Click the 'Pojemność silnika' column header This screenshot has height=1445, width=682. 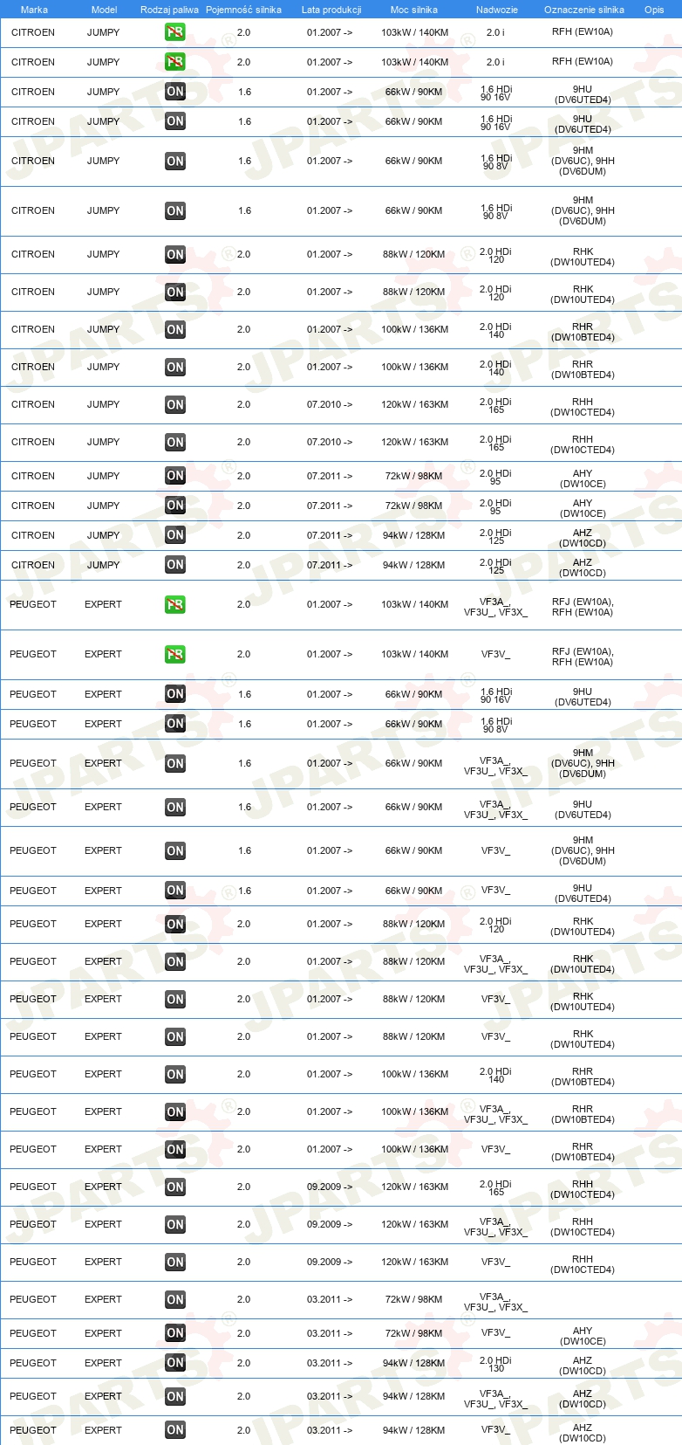click(243, 10)
